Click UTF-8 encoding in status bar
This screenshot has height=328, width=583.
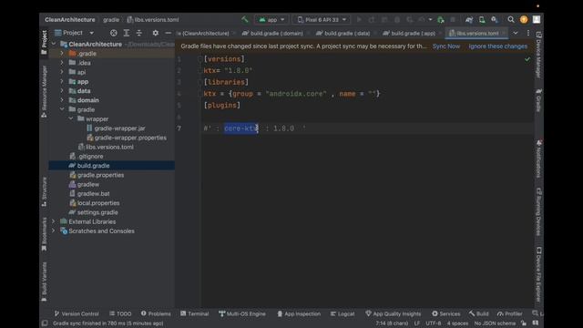pos(434,323)
